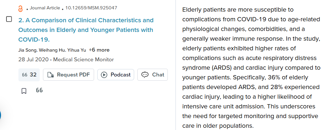Open the citation count badge showing 32

(x=29, y=75)
